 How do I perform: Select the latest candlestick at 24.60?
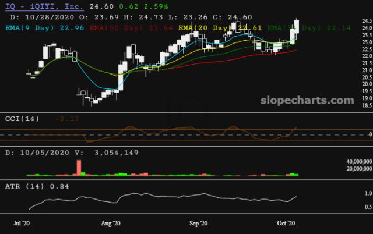[297, 26]
